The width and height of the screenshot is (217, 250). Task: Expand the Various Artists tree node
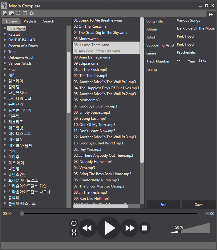[5, 63]
